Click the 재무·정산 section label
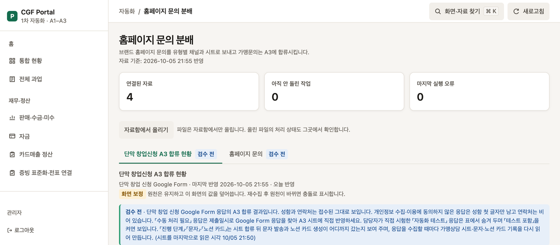The height and width of the screenshot is (245, 560). tap(19, 101)
